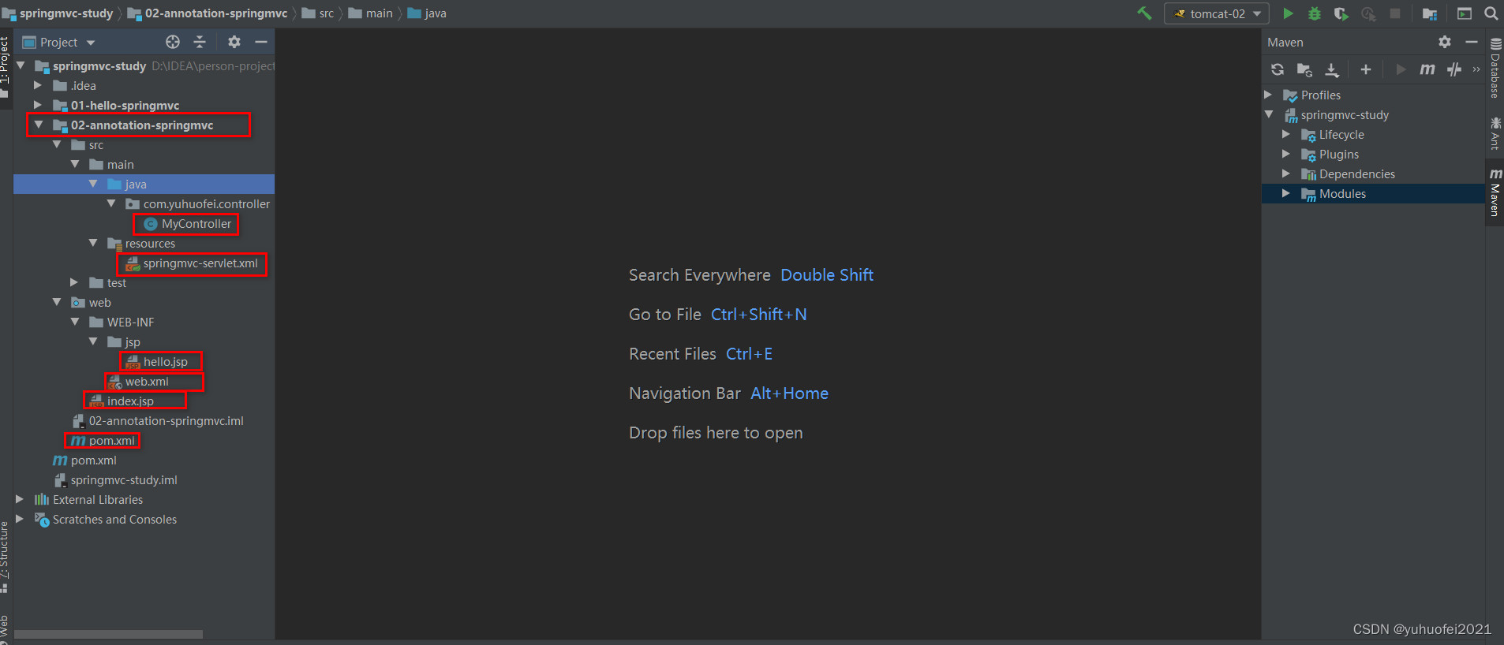Screen dimensions: 1504x645
Task: Expand Scratches and Consoles node
Action: coord(20,519)
